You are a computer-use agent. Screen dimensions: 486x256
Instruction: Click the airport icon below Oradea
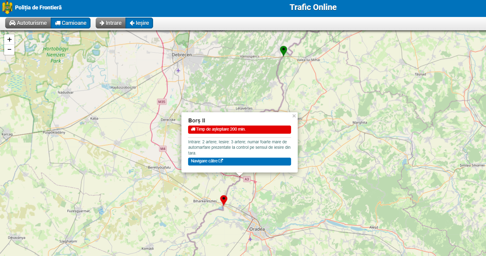pos(250,239)
